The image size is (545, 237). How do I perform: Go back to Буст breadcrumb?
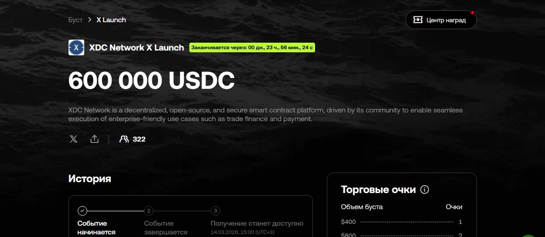click(x=75, y=20)
